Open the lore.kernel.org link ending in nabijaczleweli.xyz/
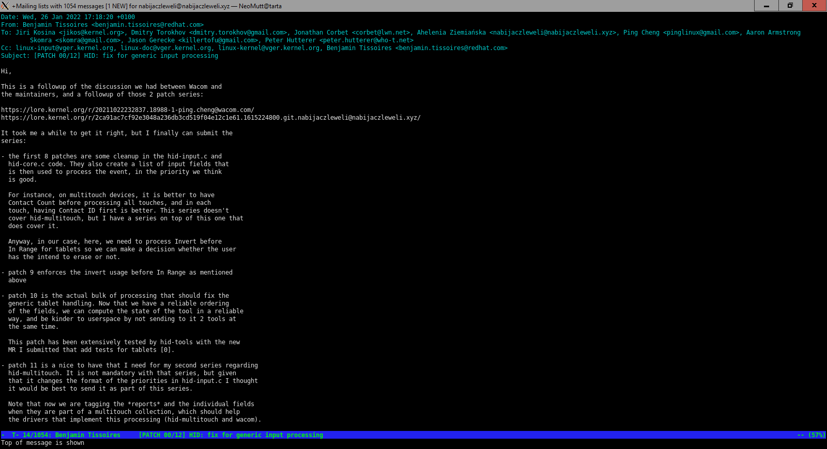The image size is (827, 449). 210,118
